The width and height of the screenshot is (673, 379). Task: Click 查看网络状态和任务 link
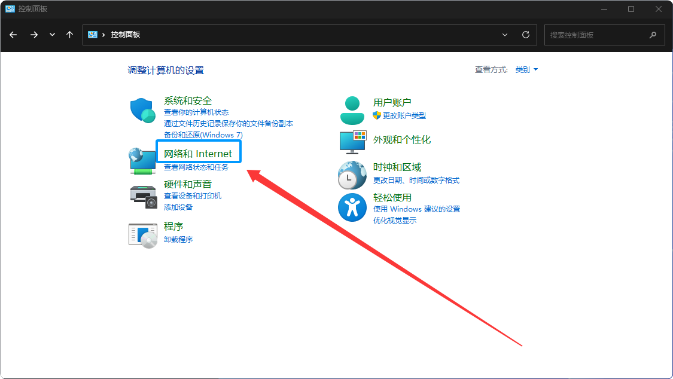(x=196, y=167)
